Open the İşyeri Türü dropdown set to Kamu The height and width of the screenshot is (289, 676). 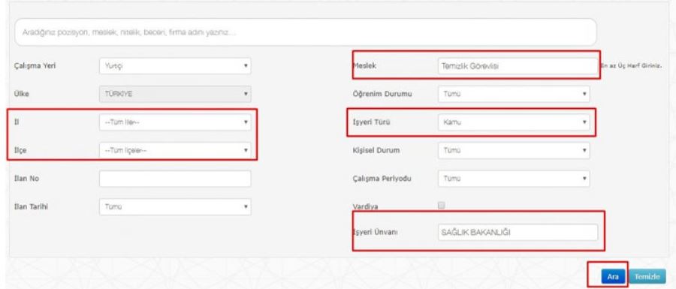[x=514, y=122]
